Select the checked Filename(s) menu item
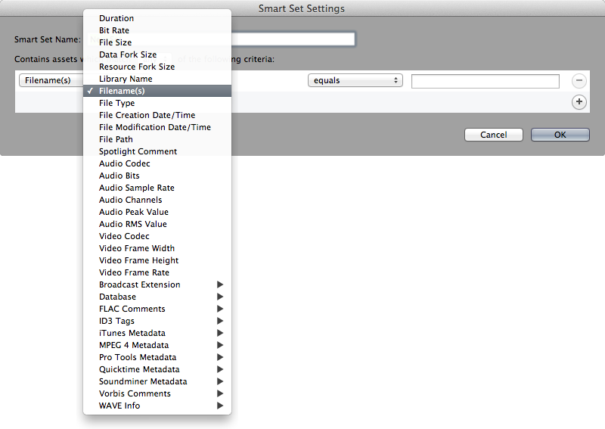 (x=122, y=91)
